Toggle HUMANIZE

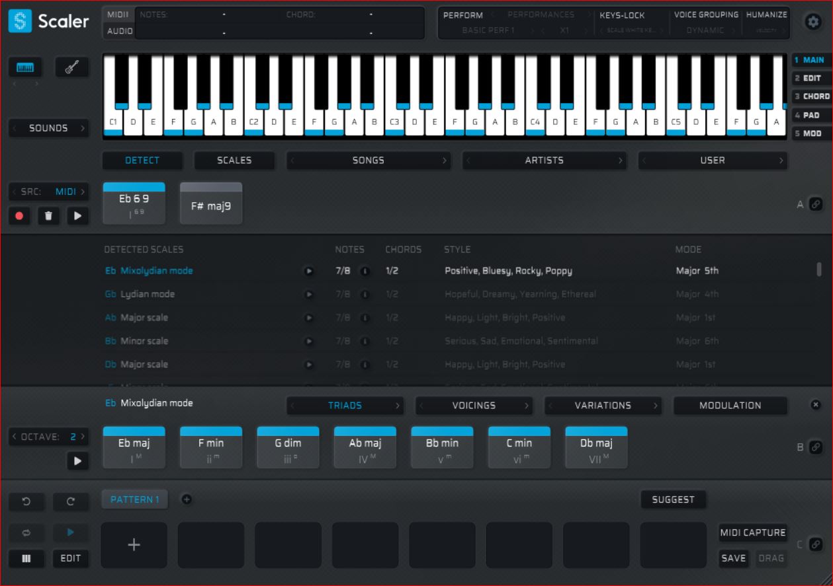(x=766, y=15)
